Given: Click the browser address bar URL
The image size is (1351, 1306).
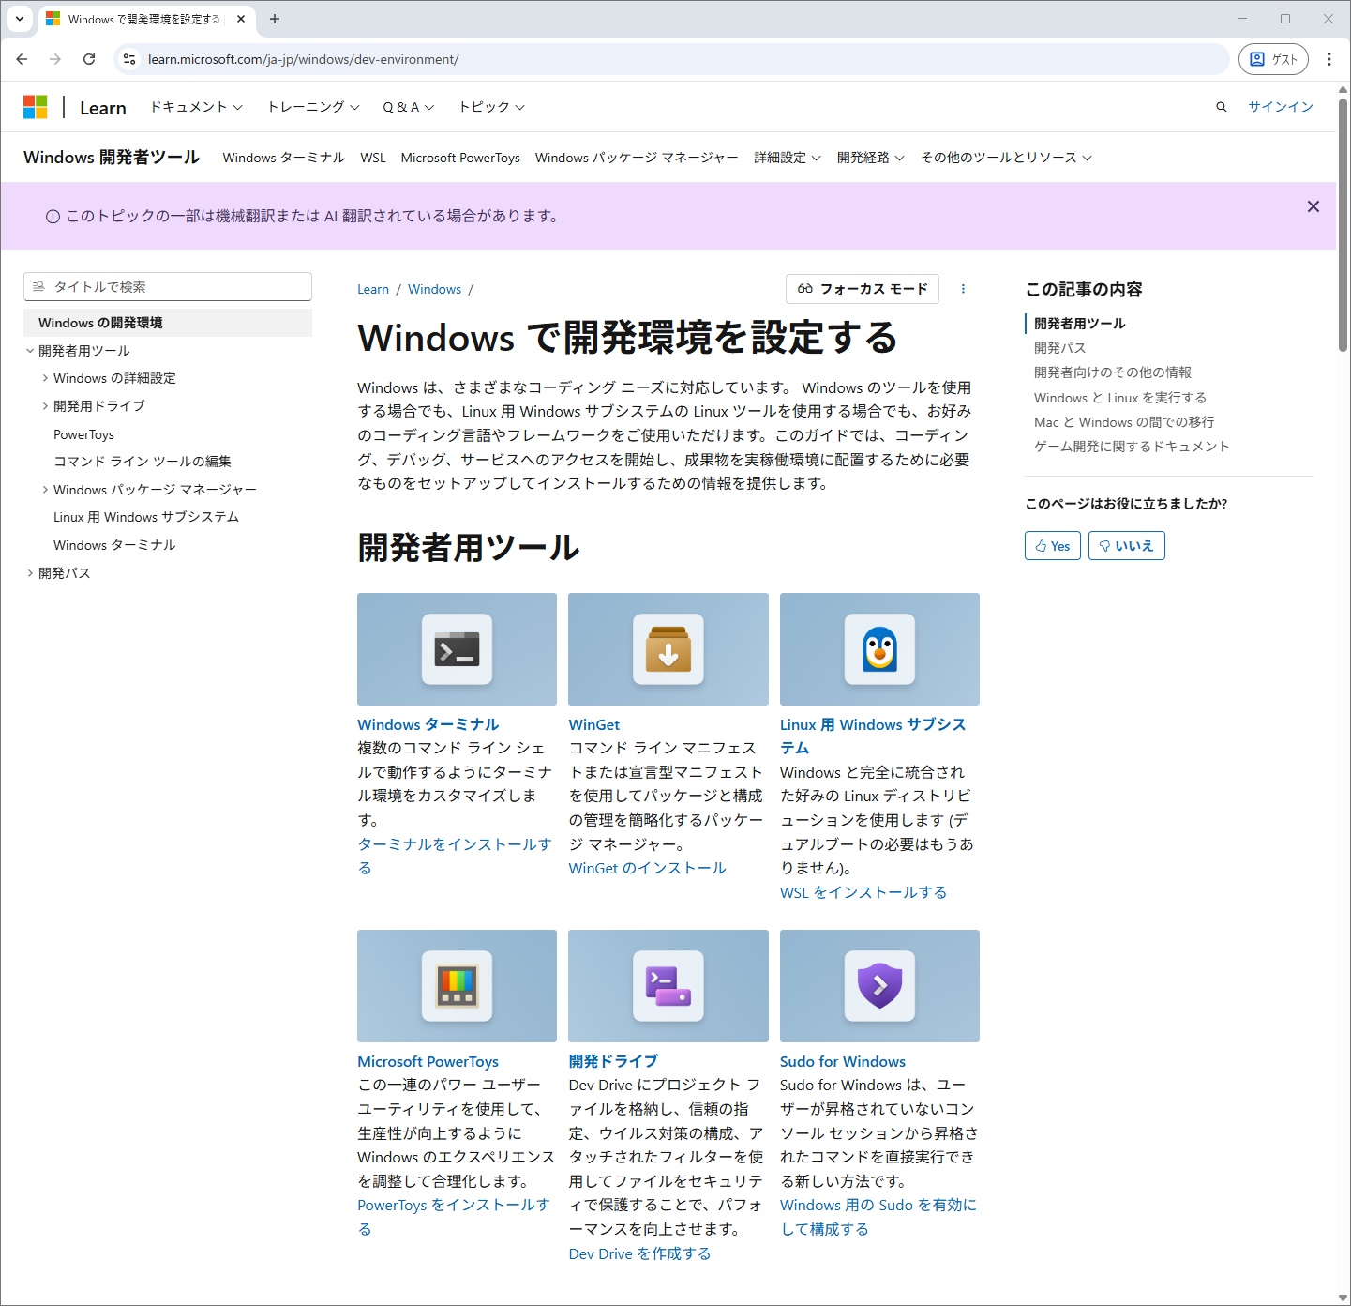Looking at the screenshot, I should coord(304,59).
